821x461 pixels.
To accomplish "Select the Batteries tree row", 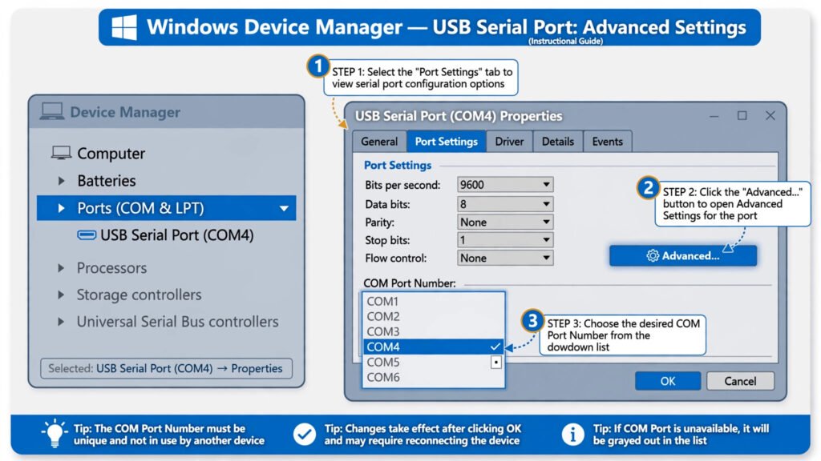I will pyautogui.click(x=107, y=181).
